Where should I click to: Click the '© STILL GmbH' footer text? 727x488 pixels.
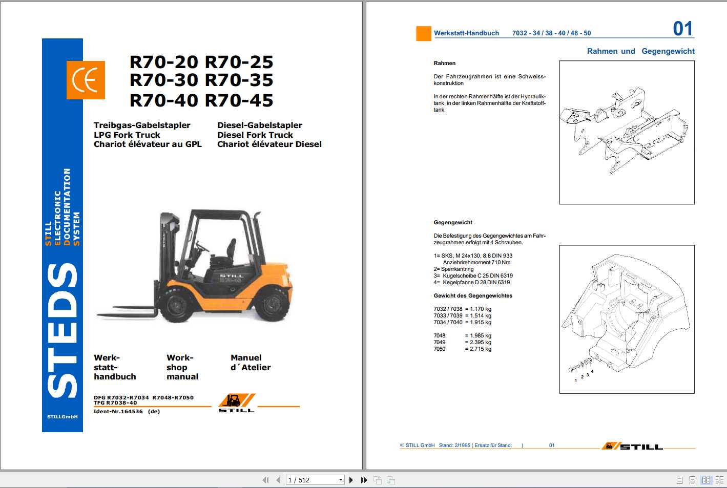pyautogui.click(x=417, y=445)
